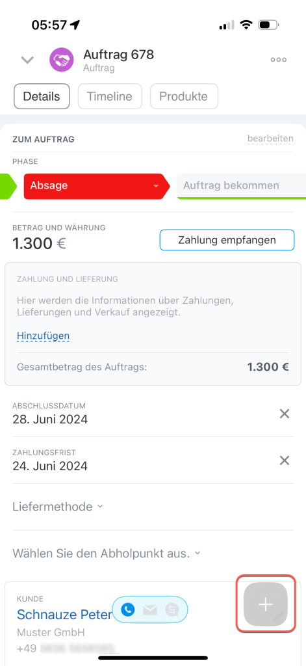The height and width of the screenshot is (666, 306).
Task: Tap the envelope email icon
Action: pos(150,610)
